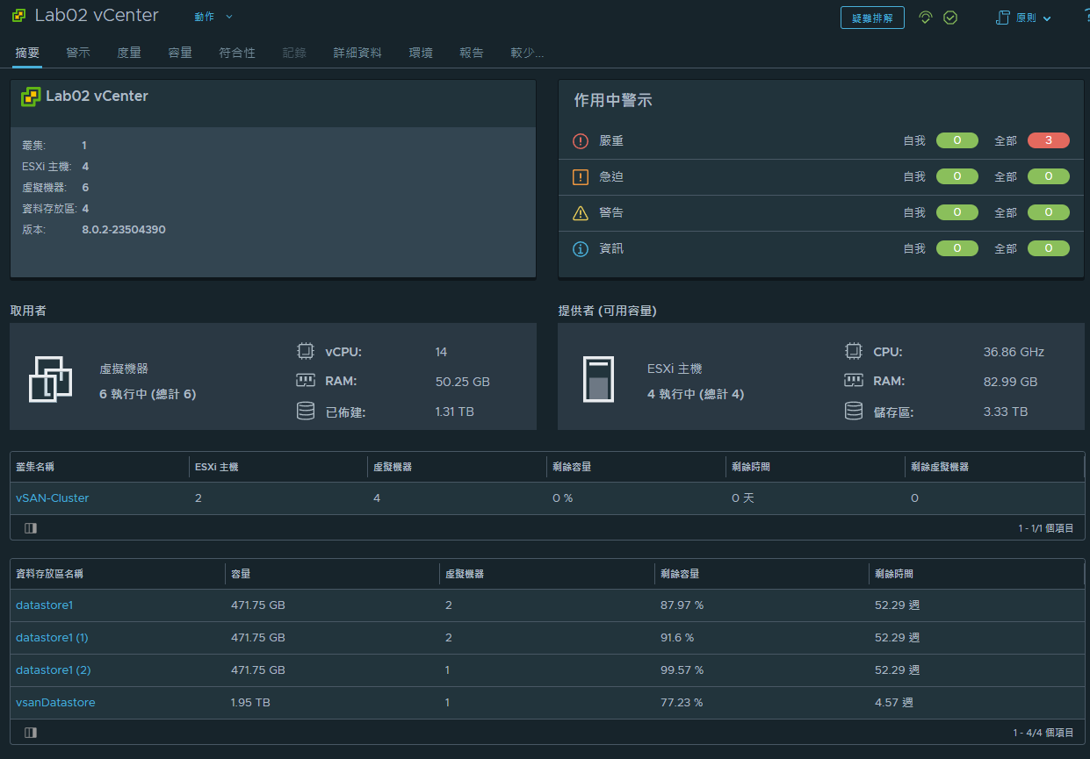Click the vsanDatastore capacity 1.95 TB
1090x759 pixels.
click(250, 703)
